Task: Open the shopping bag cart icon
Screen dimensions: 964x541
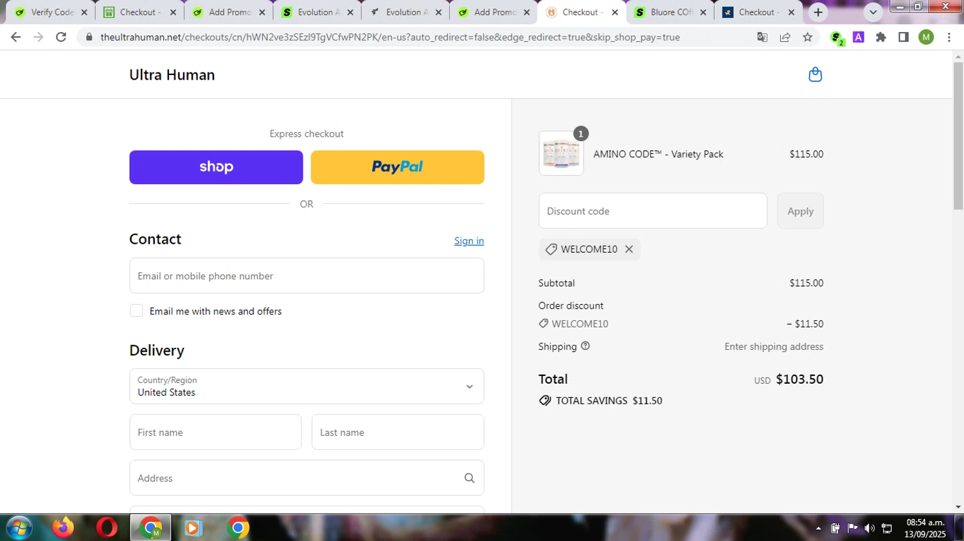Action: (815, 74)
